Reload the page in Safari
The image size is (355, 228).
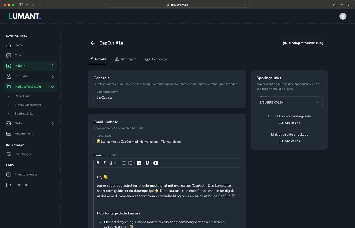click(x=247, y=5)
